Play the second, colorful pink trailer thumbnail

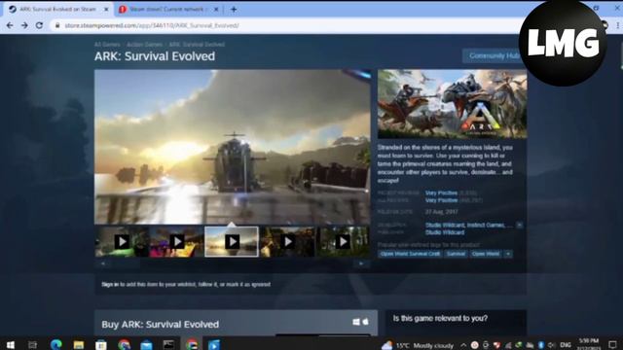[177, 242]
